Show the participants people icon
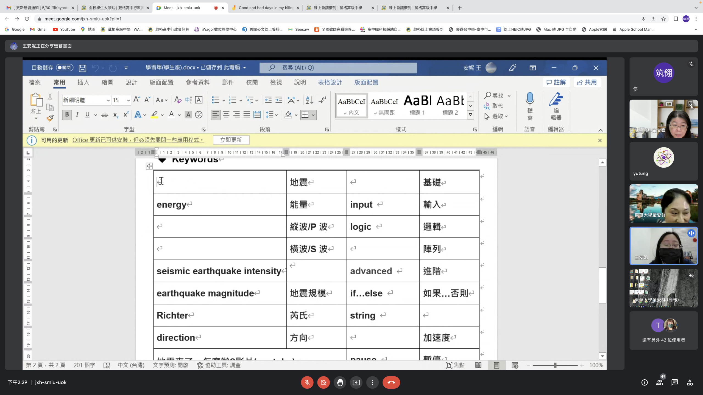The width and height of the screenshot is (703, 395). click(659, 382)
